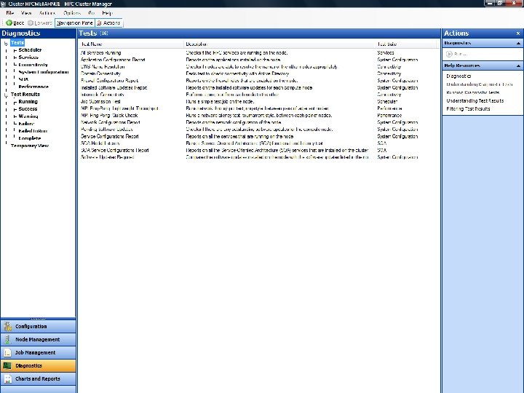Select the Job Submission Test row
This screenshot has width=524, height=393.
pyautogui.click(x=258, y=101)
